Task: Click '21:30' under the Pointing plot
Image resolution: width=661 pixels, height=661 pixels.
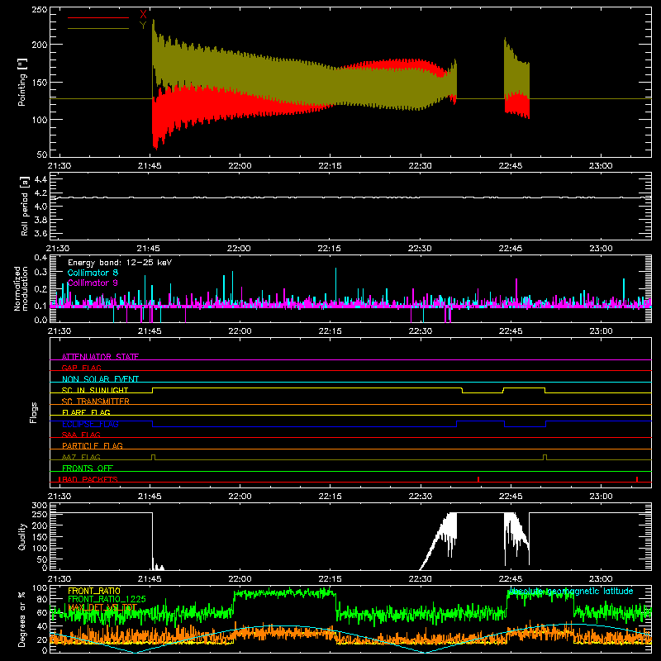Action: pos(59,166)
